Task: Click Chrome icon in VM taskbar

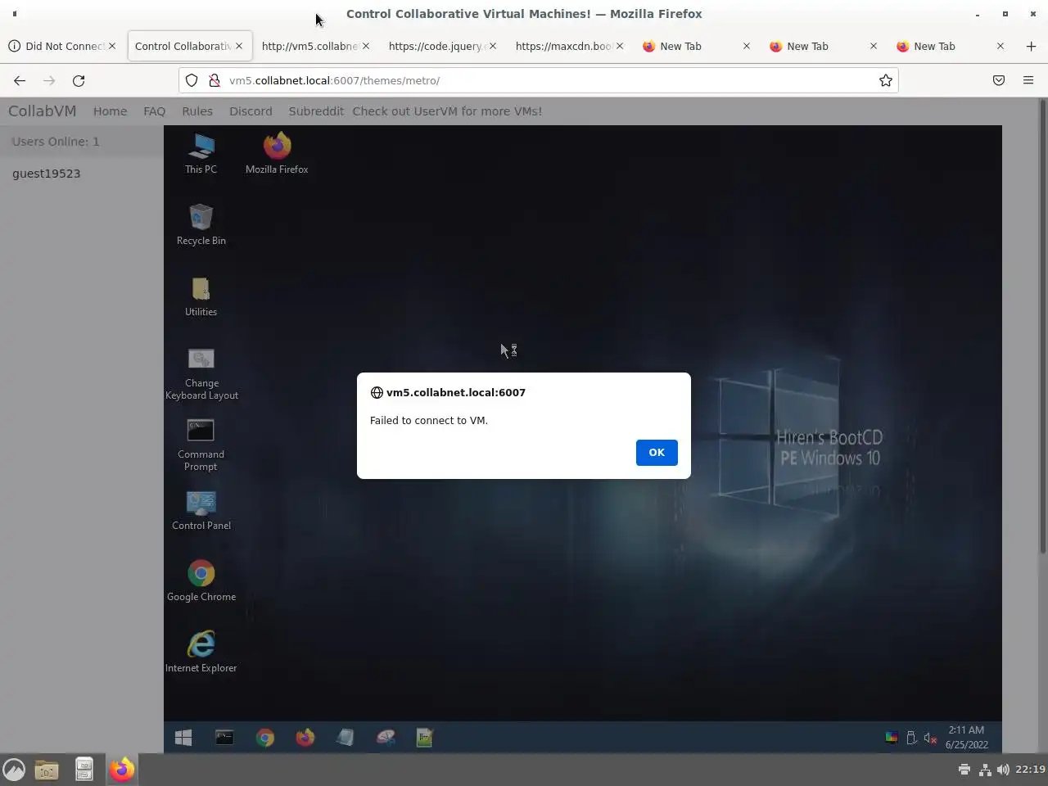Action: (x=264, y=738)
